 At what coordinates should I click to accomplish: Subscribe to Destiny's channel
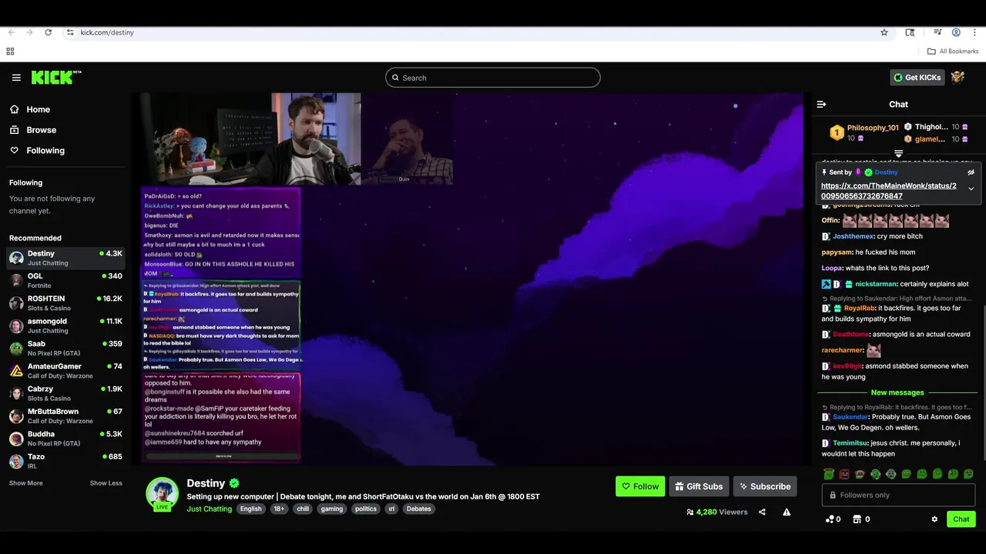pyautogui.click(x=765, y=486)
